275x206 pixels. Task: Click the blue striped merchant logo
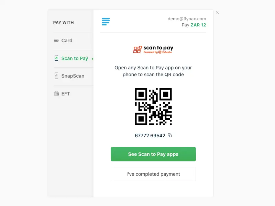106,22
